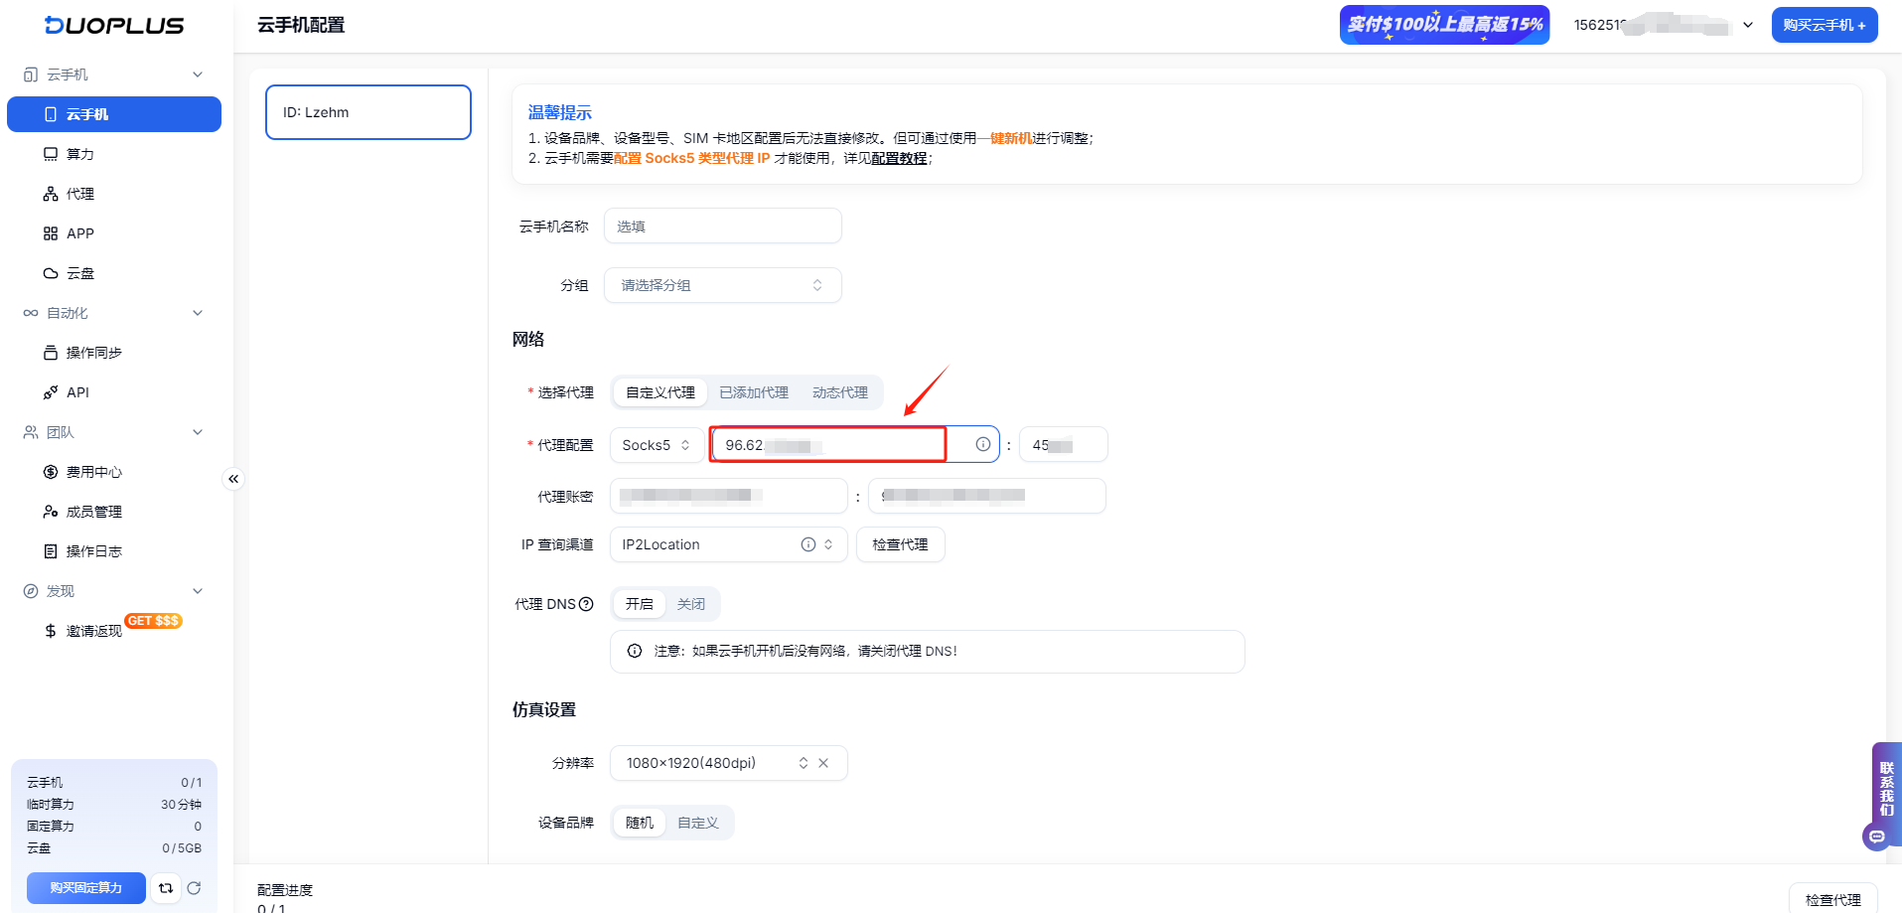The image size is (1902, 913).
Task: Click the 发现 compass icon
Action: [x=31, y=591]
